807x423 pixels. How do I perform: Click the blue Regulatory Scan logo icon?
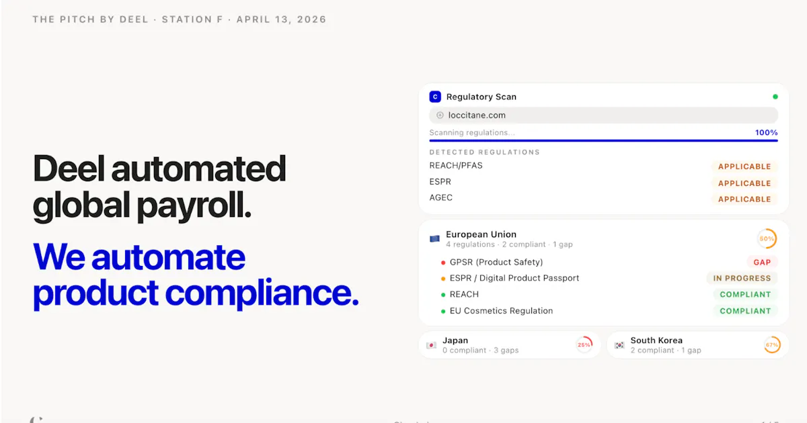[435, 97]
